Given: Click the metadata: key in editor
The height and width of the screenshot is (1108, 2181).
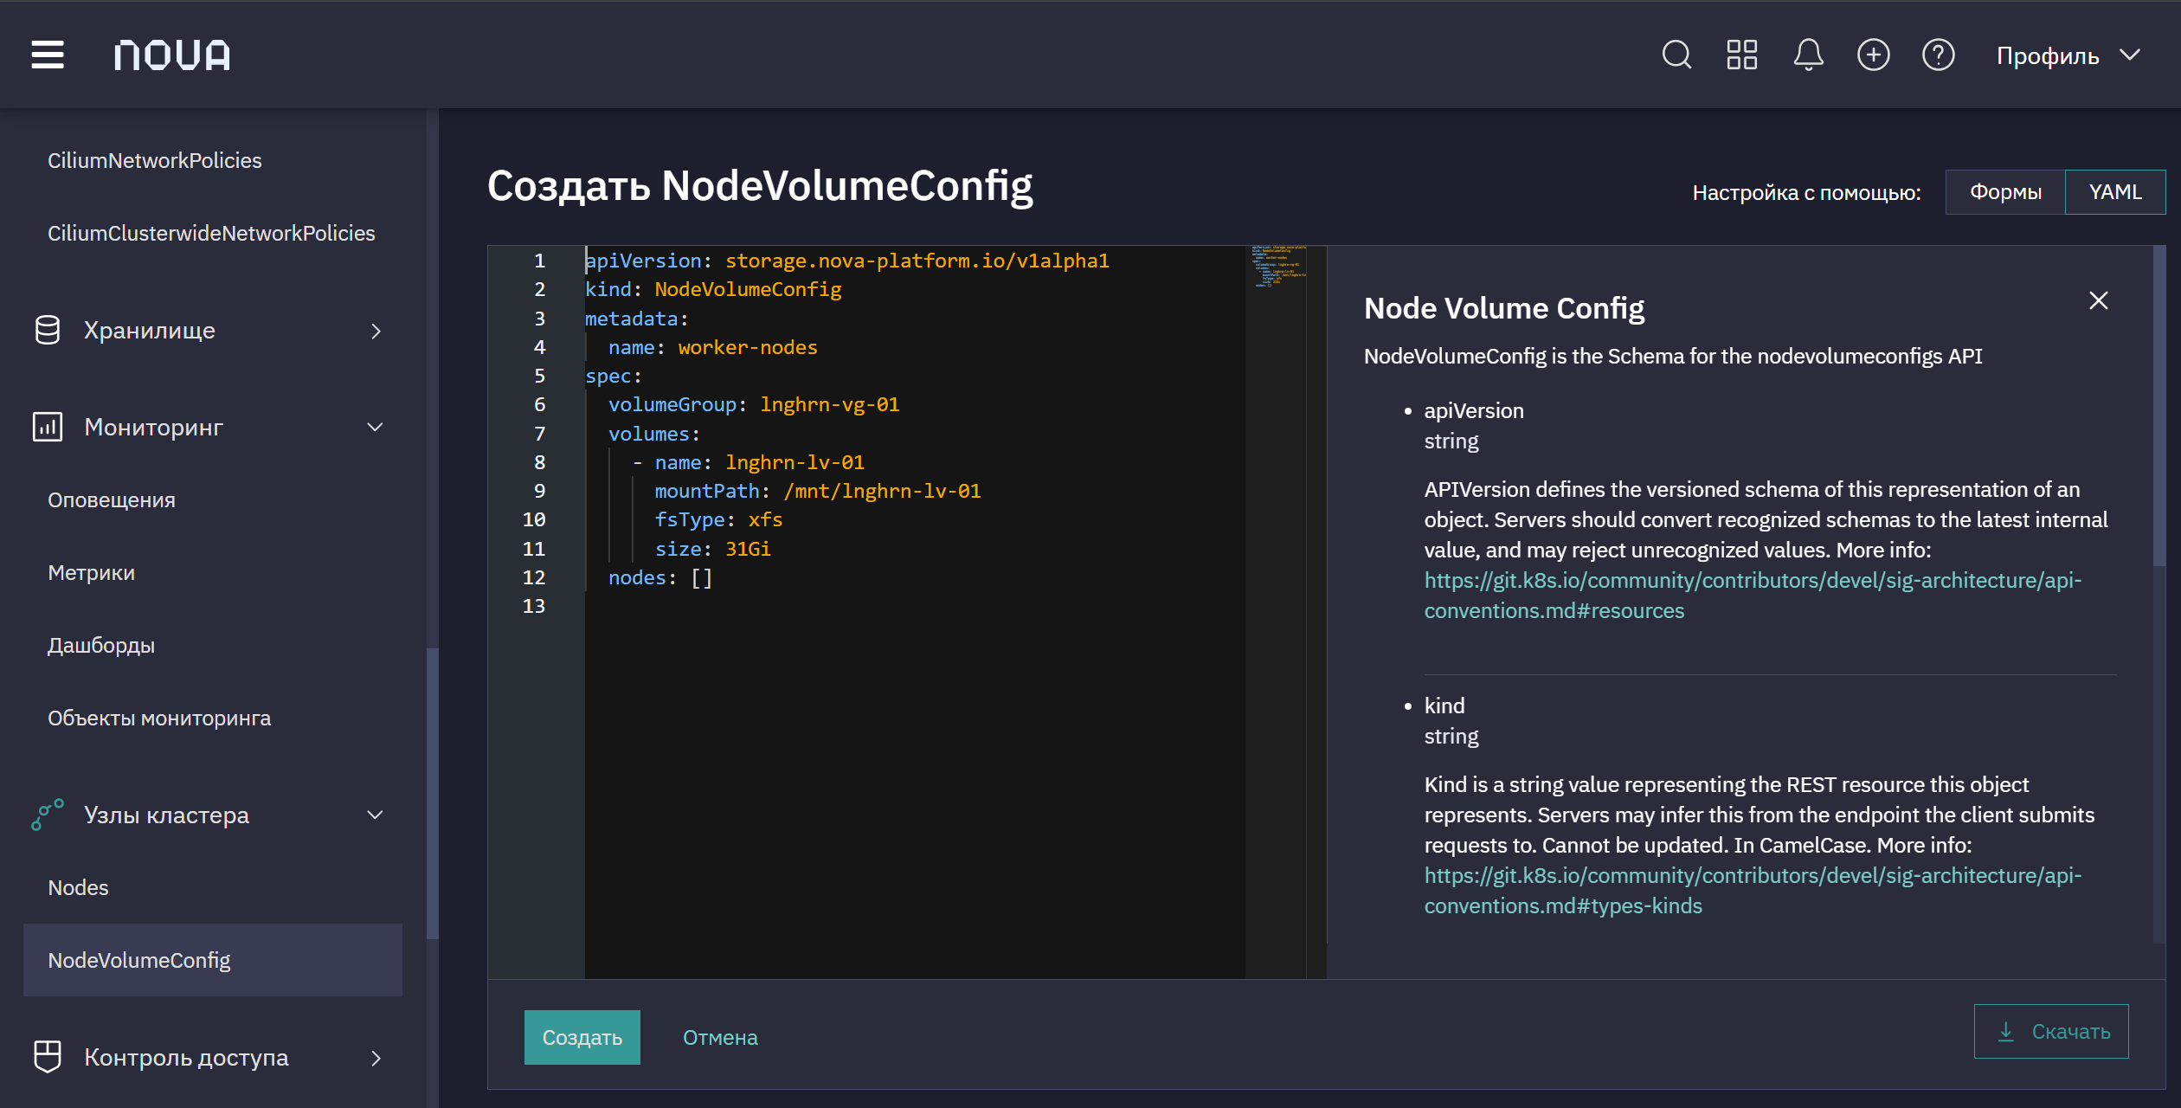Looking at the screenshot, I should tap(636, 319).
